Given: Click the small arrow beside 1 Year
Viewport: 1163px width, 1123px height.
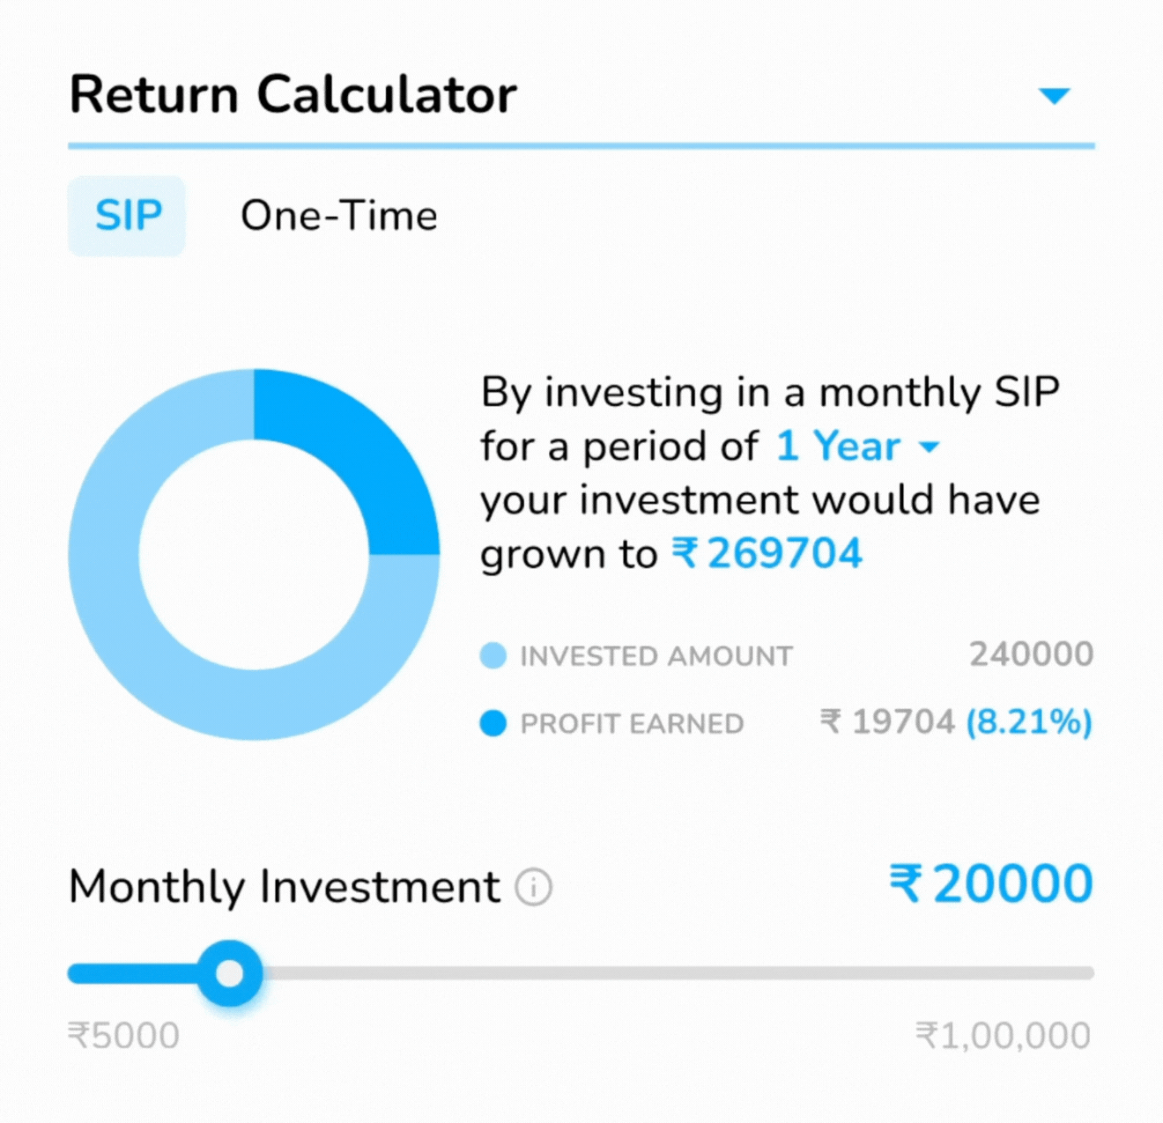Looking at the screenshot, I should click(x=930, y=447).
